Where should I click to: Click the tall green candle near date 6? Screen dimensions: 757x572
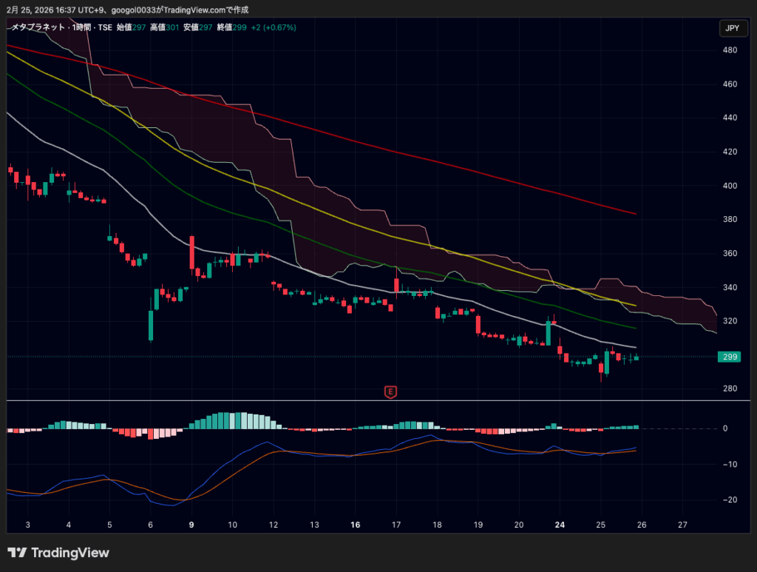coord(151,324)
